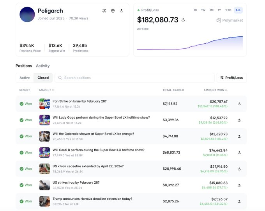
Task: Share the $182,080.73 profit figure
Action: tap(183, 20)
